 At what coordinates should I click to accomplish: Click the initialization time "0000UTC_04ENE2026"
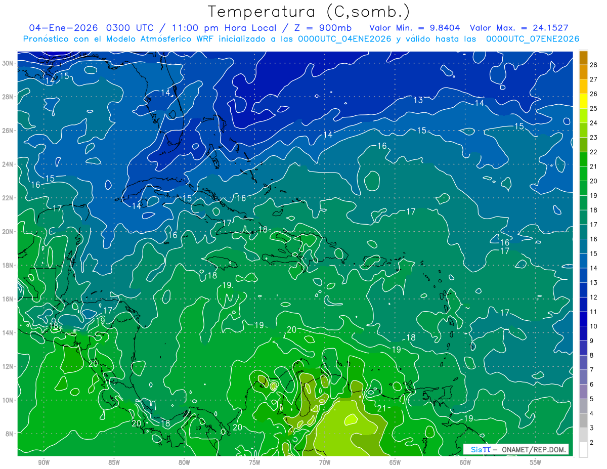click(344, 39)
